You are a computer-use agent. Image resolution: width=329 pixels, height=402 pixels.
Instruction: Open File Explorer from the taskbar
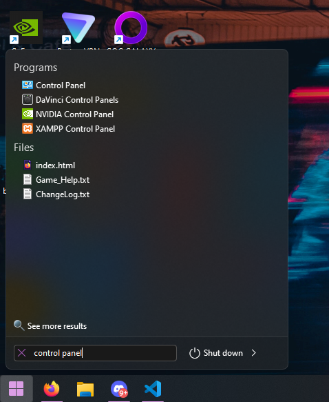(85, 389)
